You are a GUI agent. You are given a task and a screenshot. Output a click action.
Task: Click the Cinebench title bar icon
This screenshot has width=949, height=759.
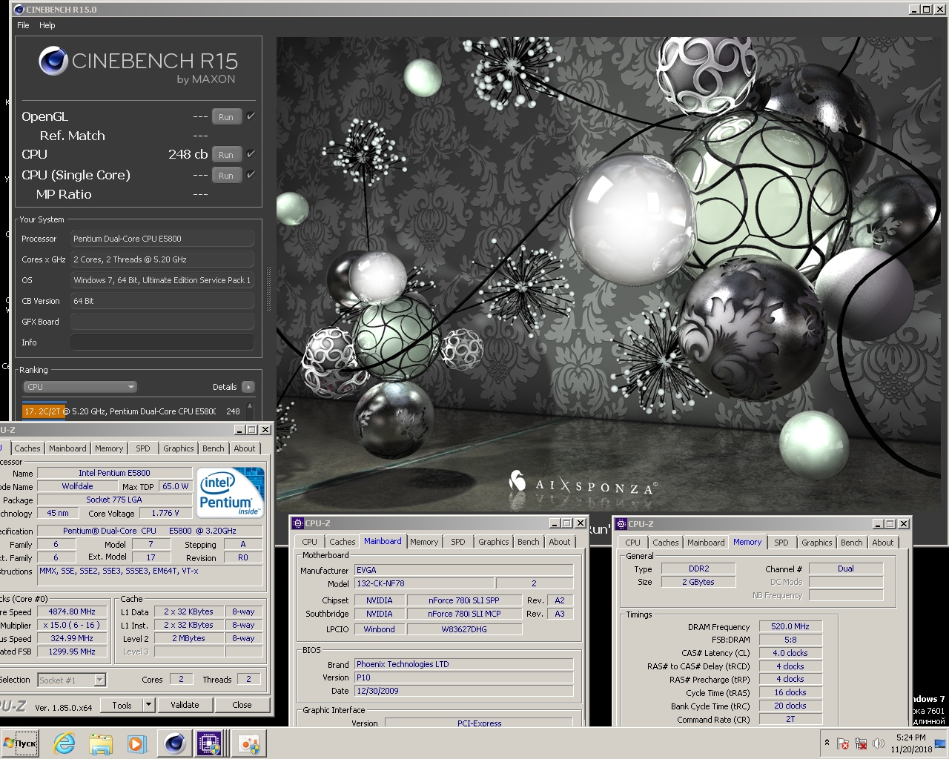19,10
